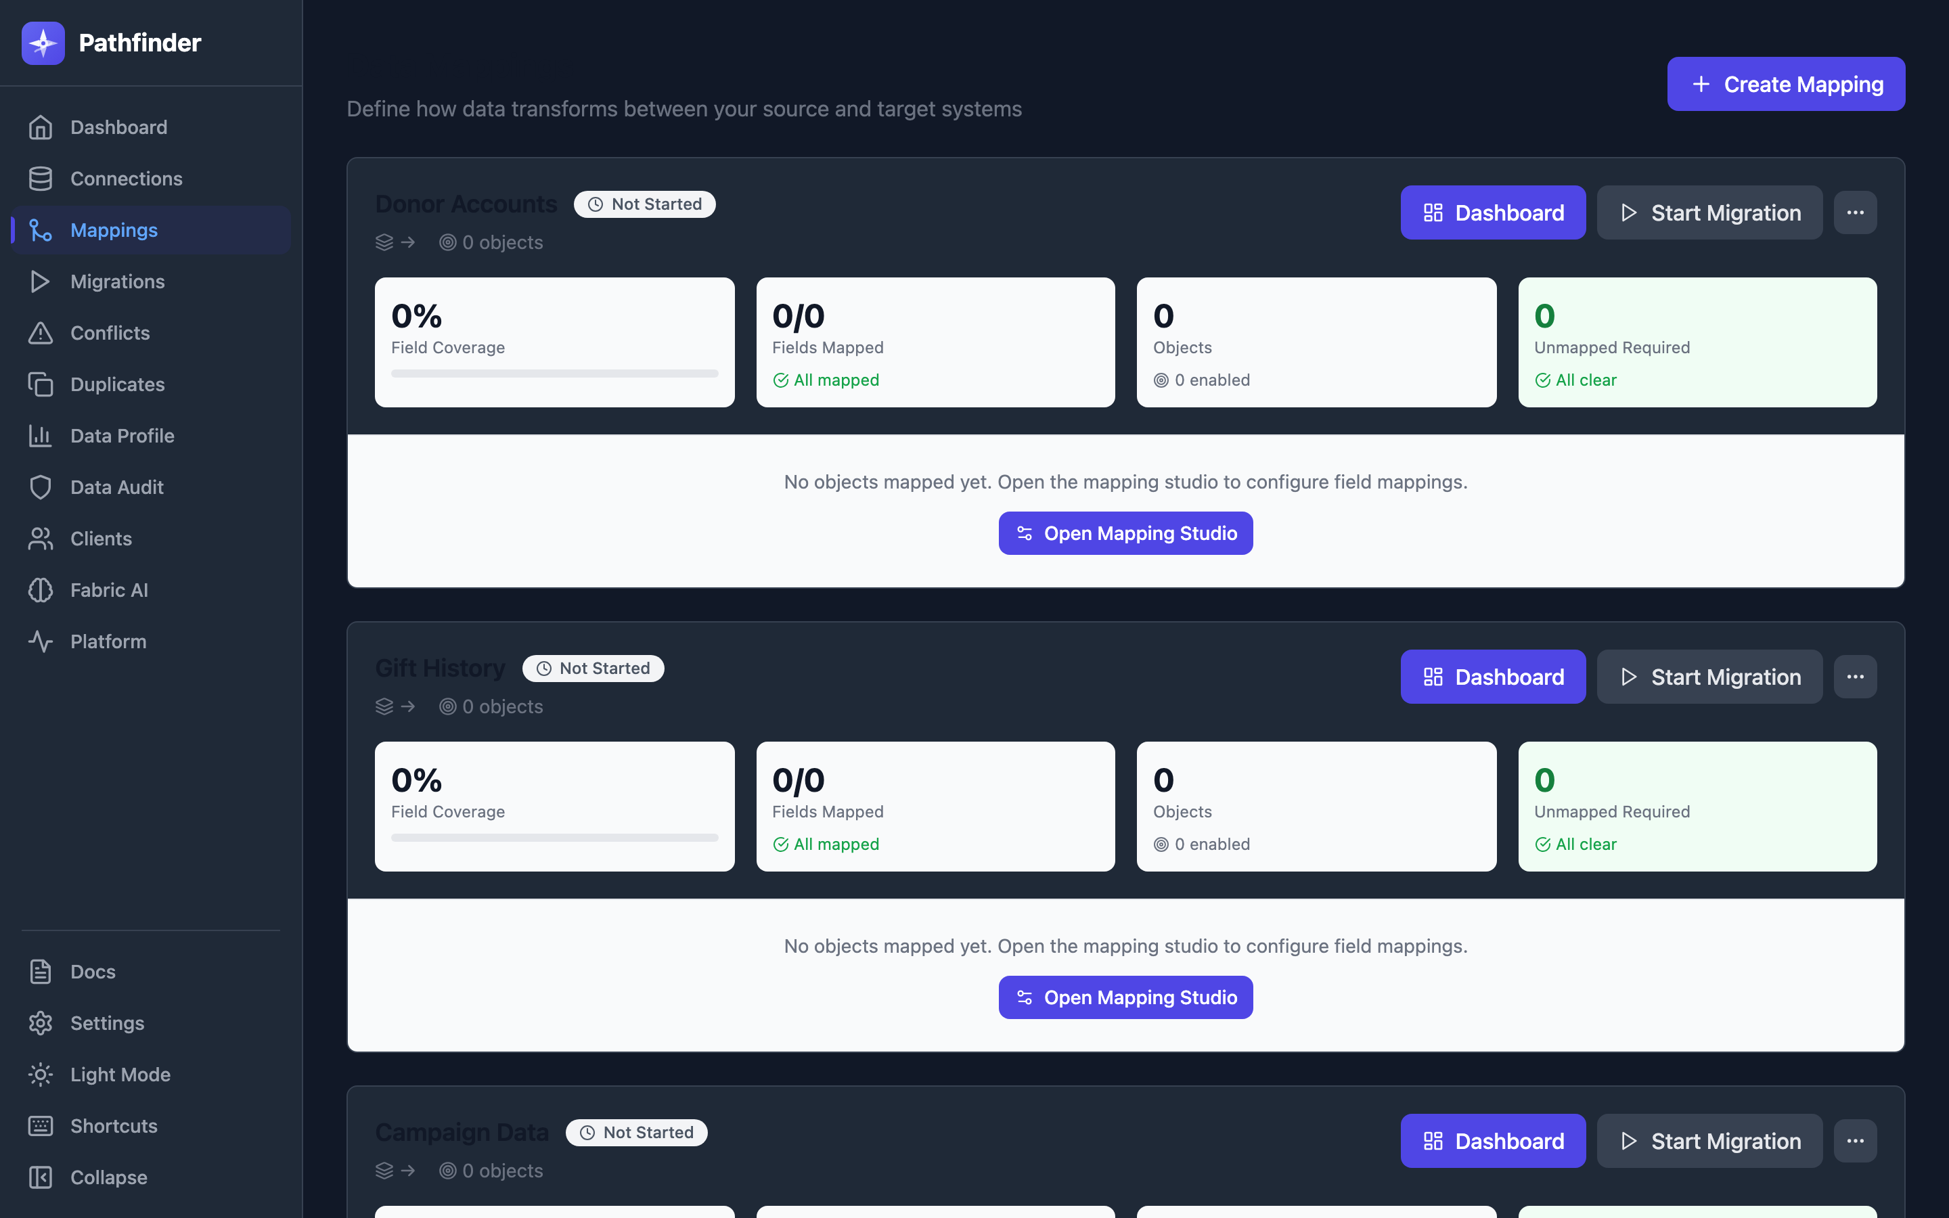The height and width of the screenshot is (1218, 1949).
Task: Select the Migrations play icon in sidebar
Action: click(x=41, y=281)
